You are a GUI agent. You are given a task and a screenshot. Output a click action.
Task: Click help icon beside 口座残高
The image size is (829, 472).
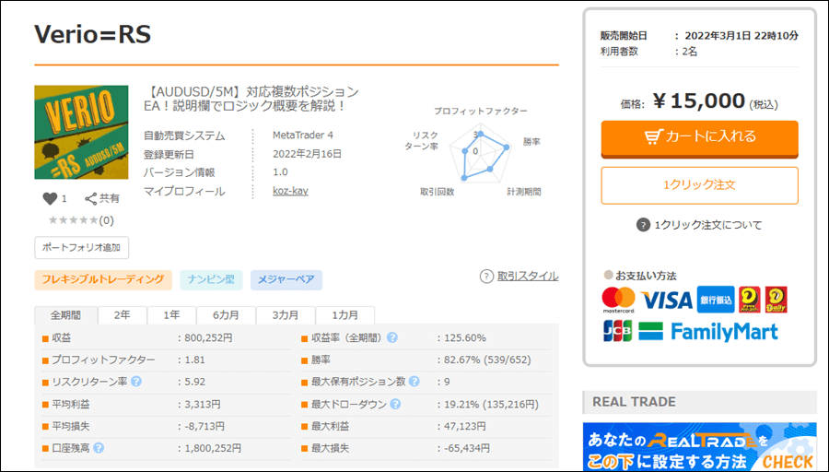(x=99, y=448)
